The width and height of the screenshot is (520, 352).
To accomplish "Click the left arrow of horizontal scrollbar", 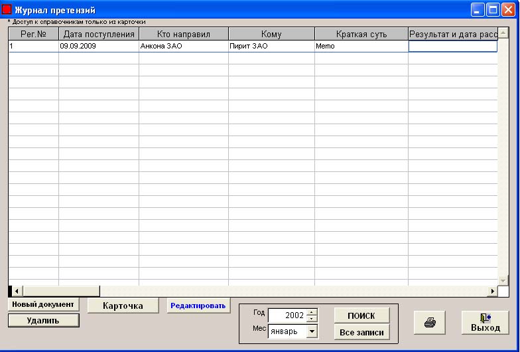I will point(17,291).
